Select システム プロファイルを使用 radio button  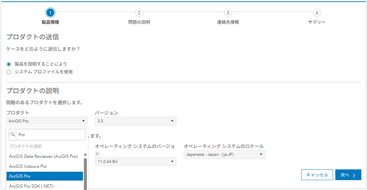(9, 72)
